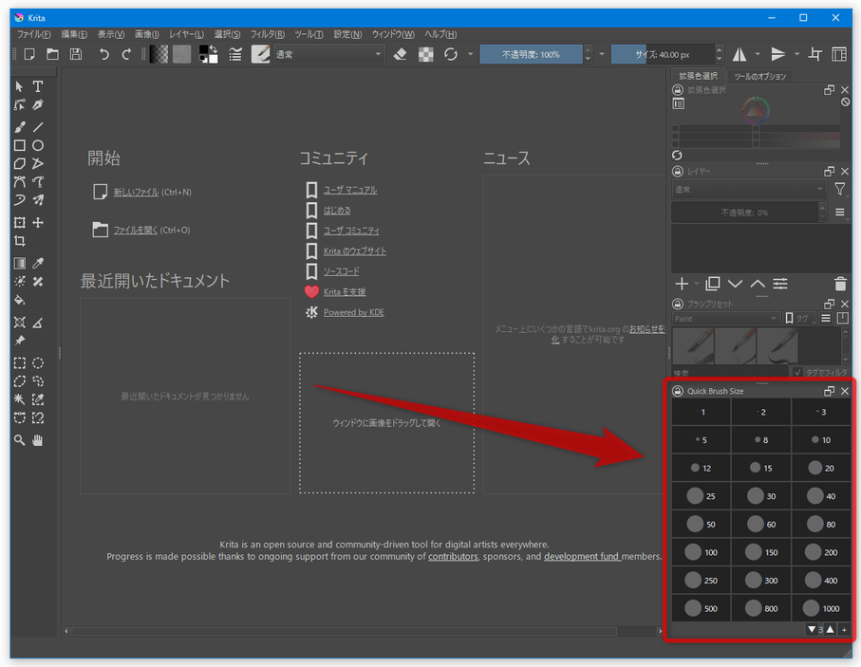This screenshot has width=861, height=667.
Task: Select the Line tool
Action: (x=38, y=127)
